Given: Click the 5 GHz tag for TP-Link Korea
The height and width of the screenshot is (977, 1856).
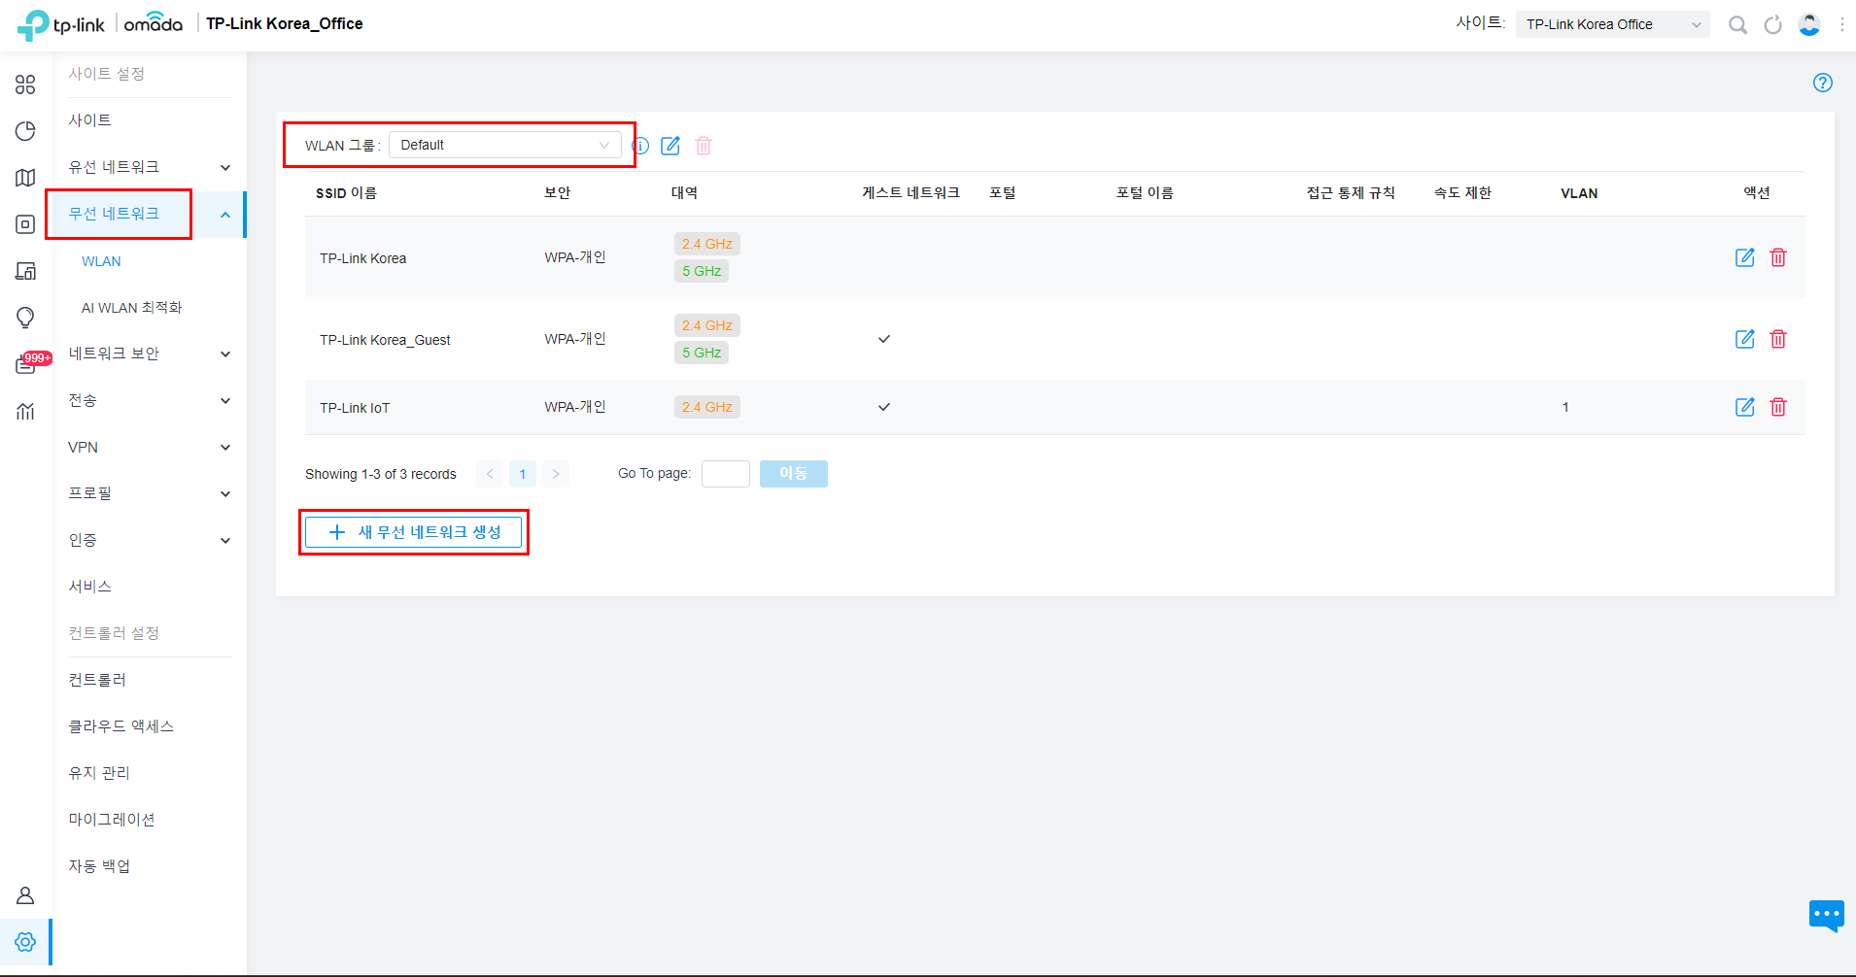Looking at the screenshot, I should click(x=702, y=271).
